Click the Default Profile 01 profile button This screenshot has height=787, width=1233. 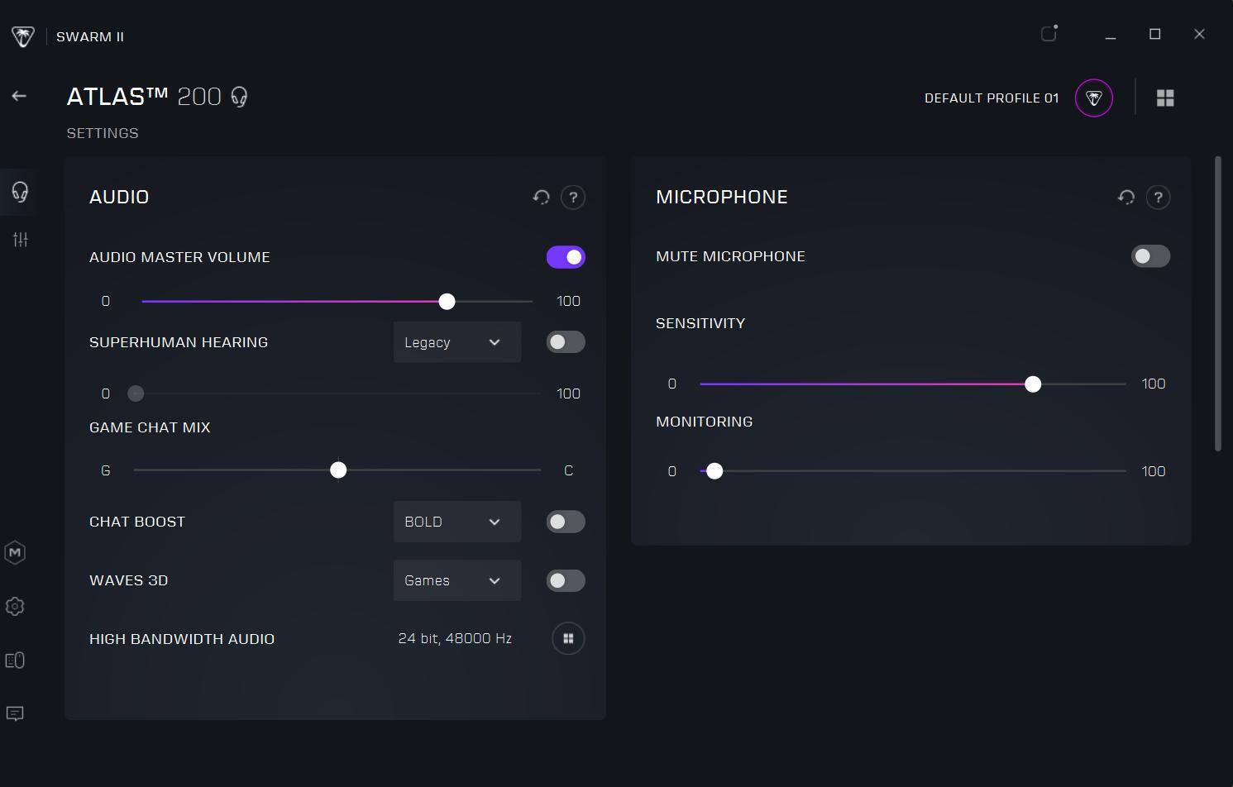1093,98
